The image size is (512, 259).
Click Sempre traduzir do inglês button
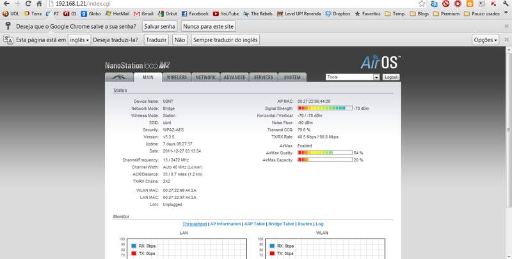click(225, 40)
